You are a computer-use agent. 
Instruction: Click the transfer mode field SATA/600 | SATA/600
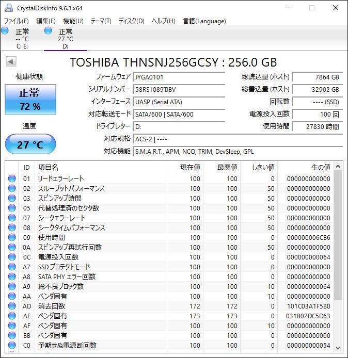(x=179, y=114)
